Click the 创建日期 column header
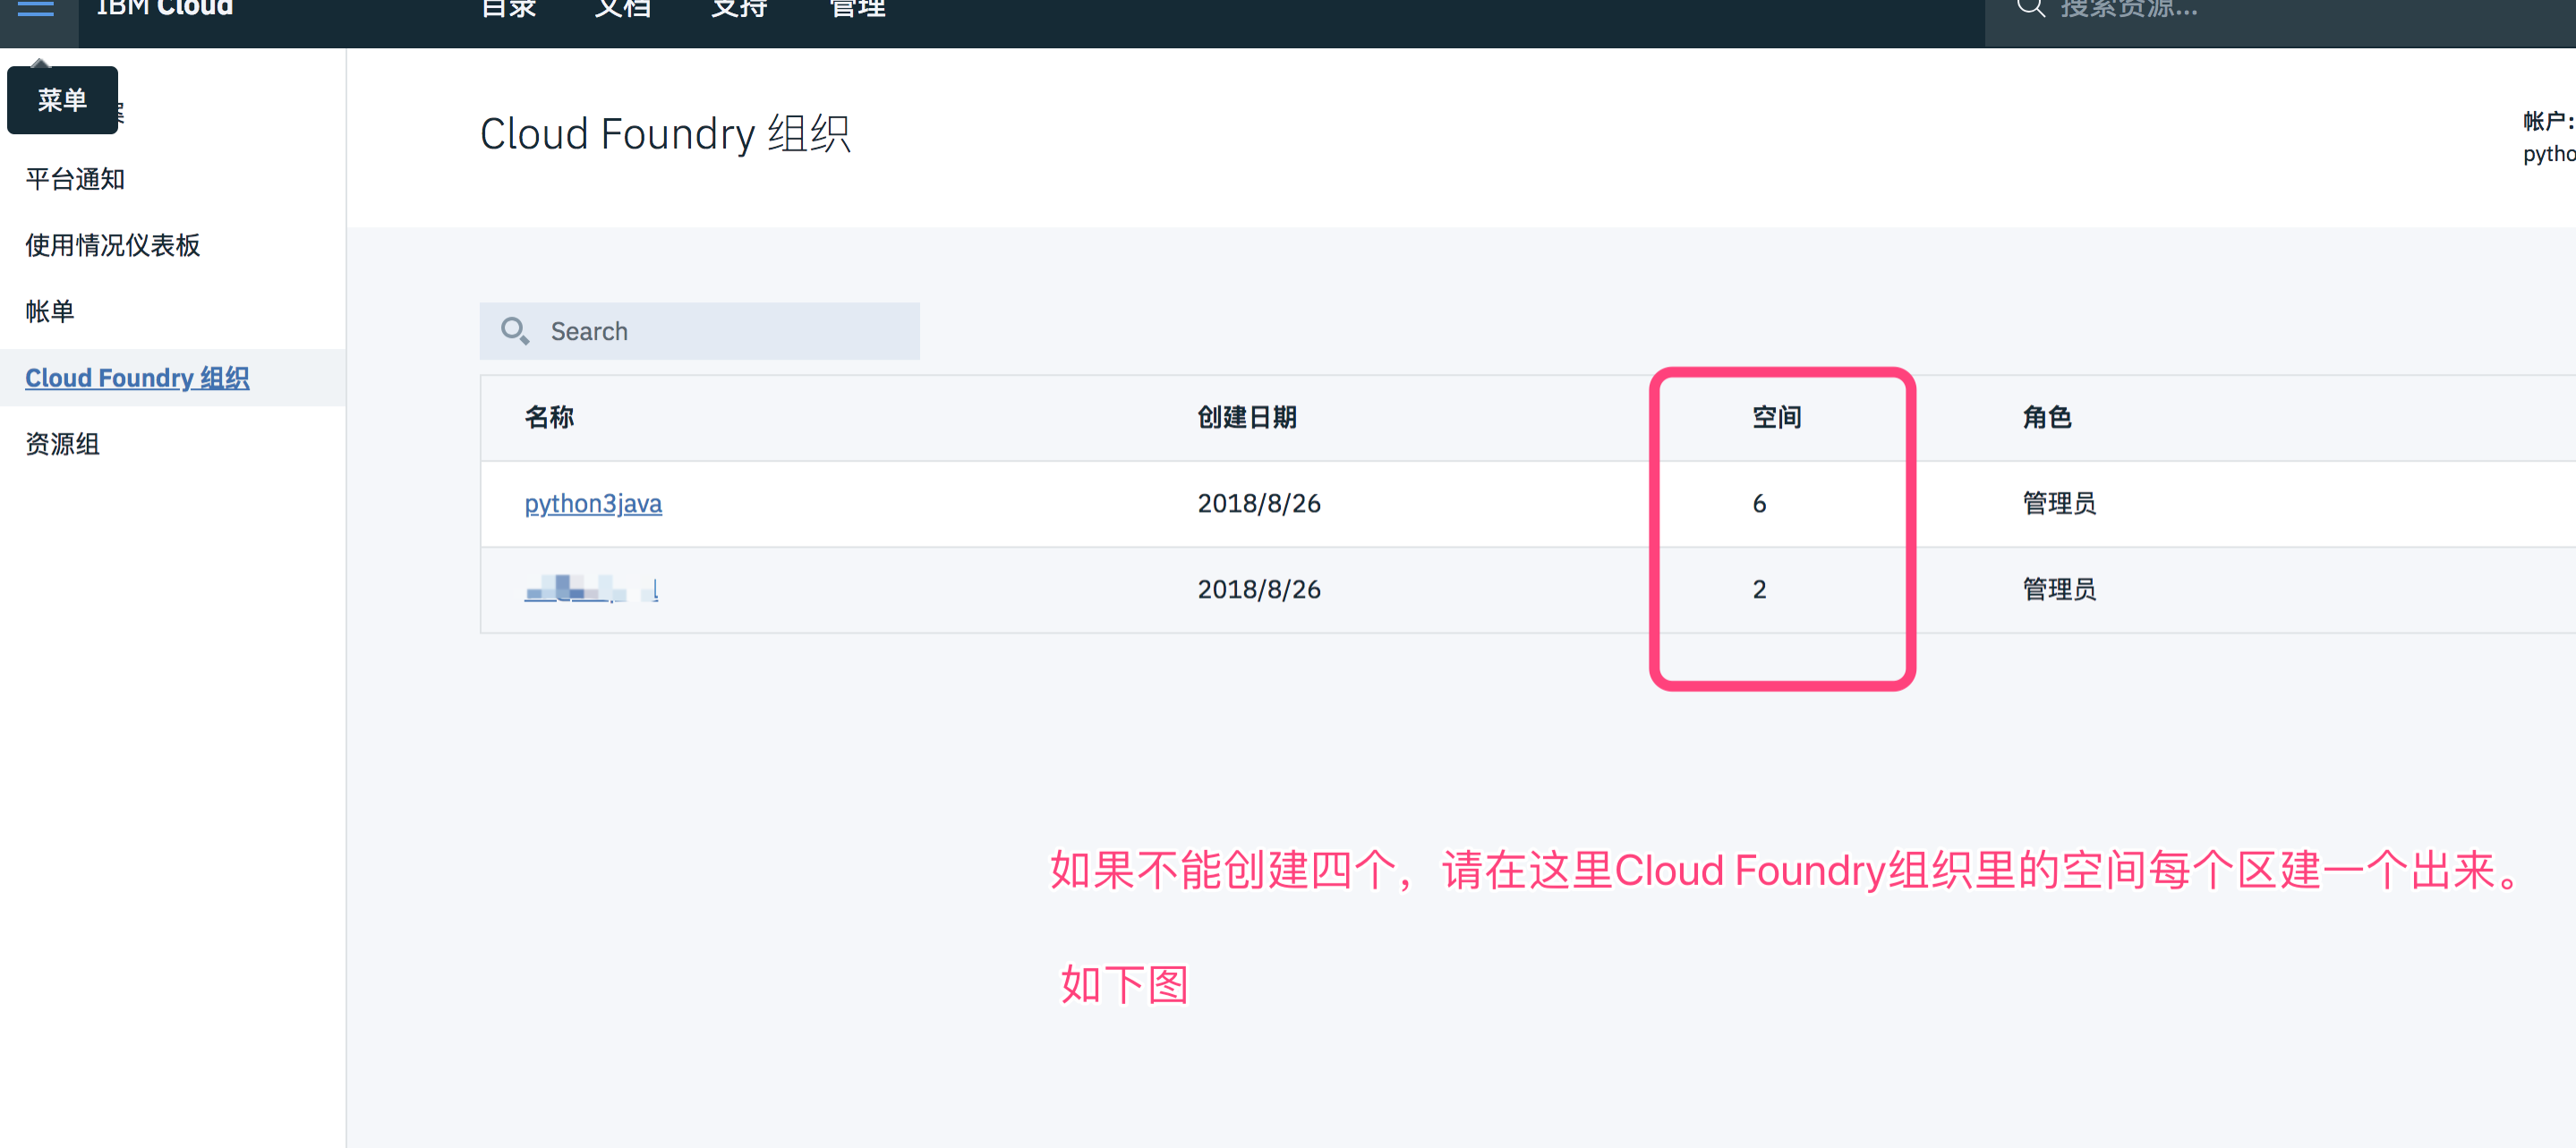The width and height of the screenshot is (2576, 1148). [1247, 417]
